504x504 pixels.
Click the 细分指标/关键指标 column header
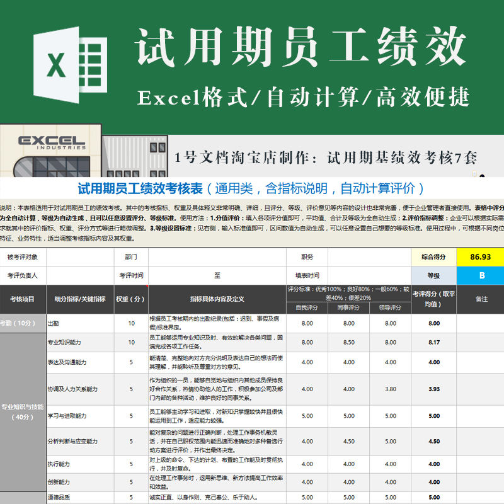pos(80,299)
